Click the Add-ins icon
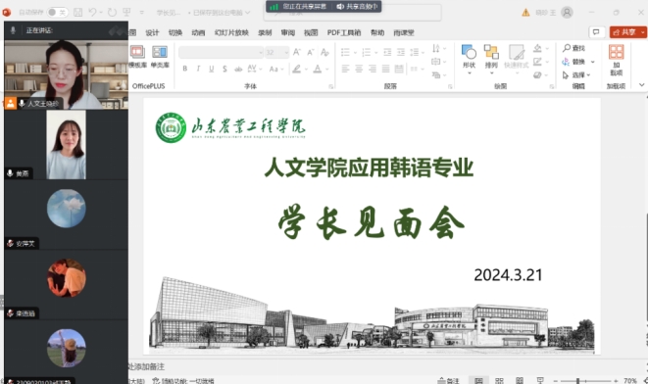648x384 pixels. point(617,61)
